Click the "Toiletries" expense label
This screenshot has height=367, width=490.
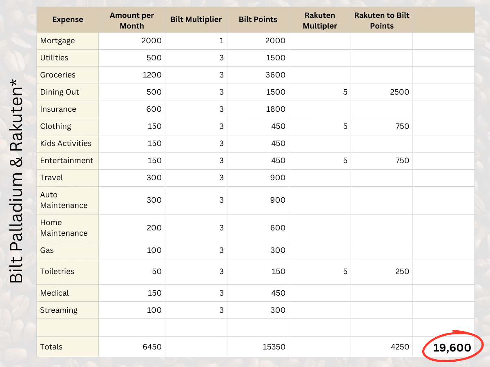coord(57,272)
